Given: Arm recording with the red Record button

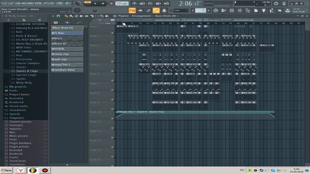Looking at the screenshot, I should click(x=111, y=3).
